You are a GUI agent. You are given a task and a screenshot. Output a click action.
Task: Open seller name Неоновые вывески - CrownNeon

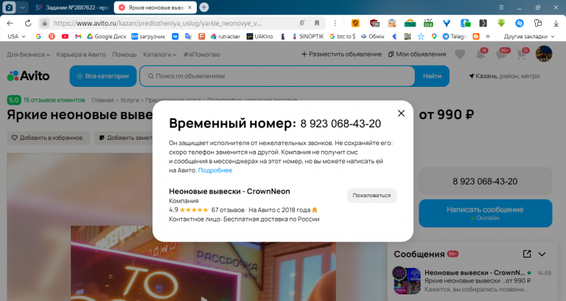230,191
